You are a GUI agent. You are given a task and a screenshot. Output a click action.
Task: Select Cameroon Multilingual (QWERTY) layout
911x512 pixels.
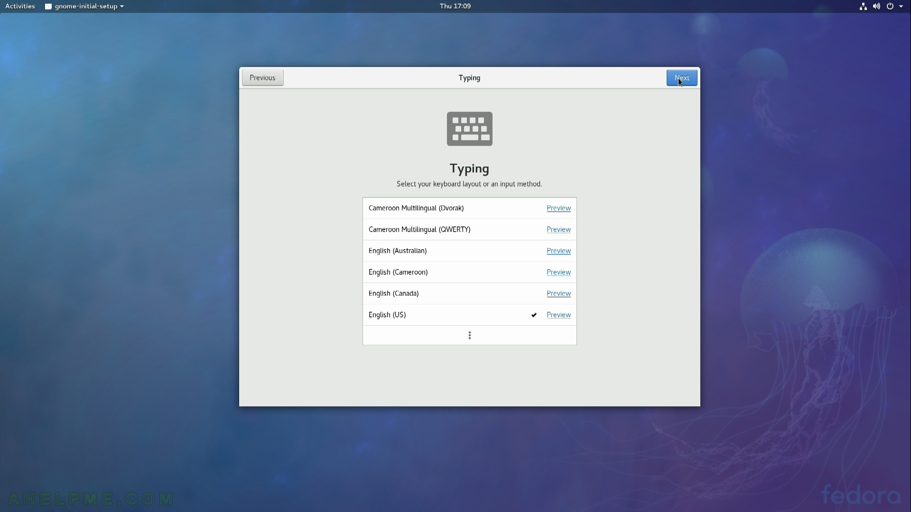(x=469, y=229)
